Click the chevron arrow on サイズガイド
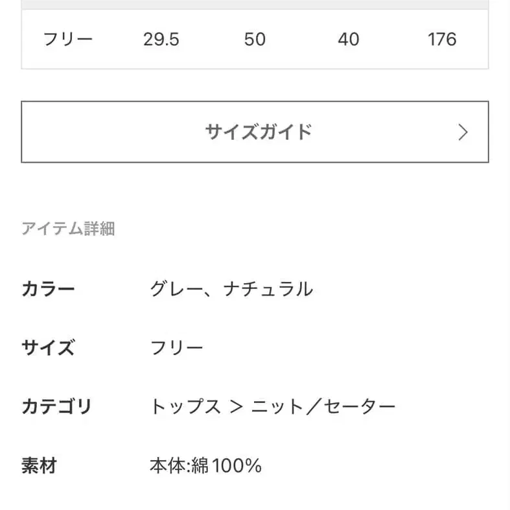The image size is (510, 510). [463, 132]
